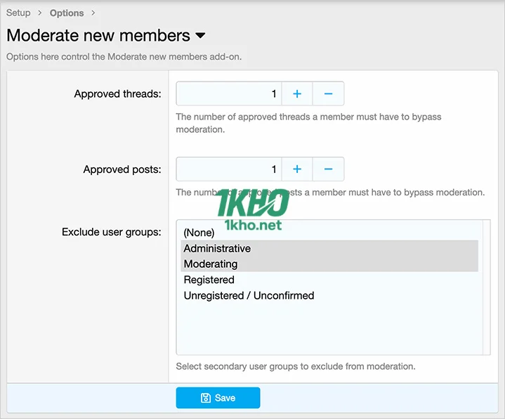This screenshot has width=505, height=419.
Task: Open the Options breadcrumb link
Action: [x=67, y=13]
